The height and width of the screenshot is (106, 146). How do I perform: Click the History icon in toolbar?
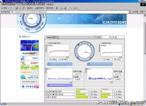tap(56, 8)
